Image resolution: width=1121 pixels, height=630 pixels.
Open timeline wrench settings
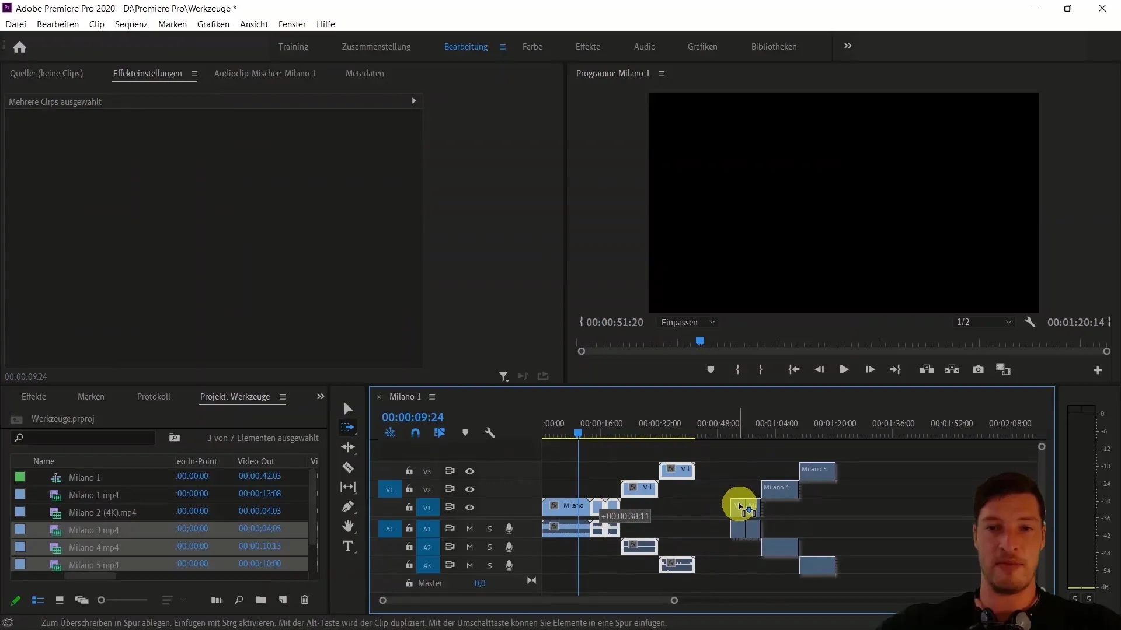coord(490,433)
